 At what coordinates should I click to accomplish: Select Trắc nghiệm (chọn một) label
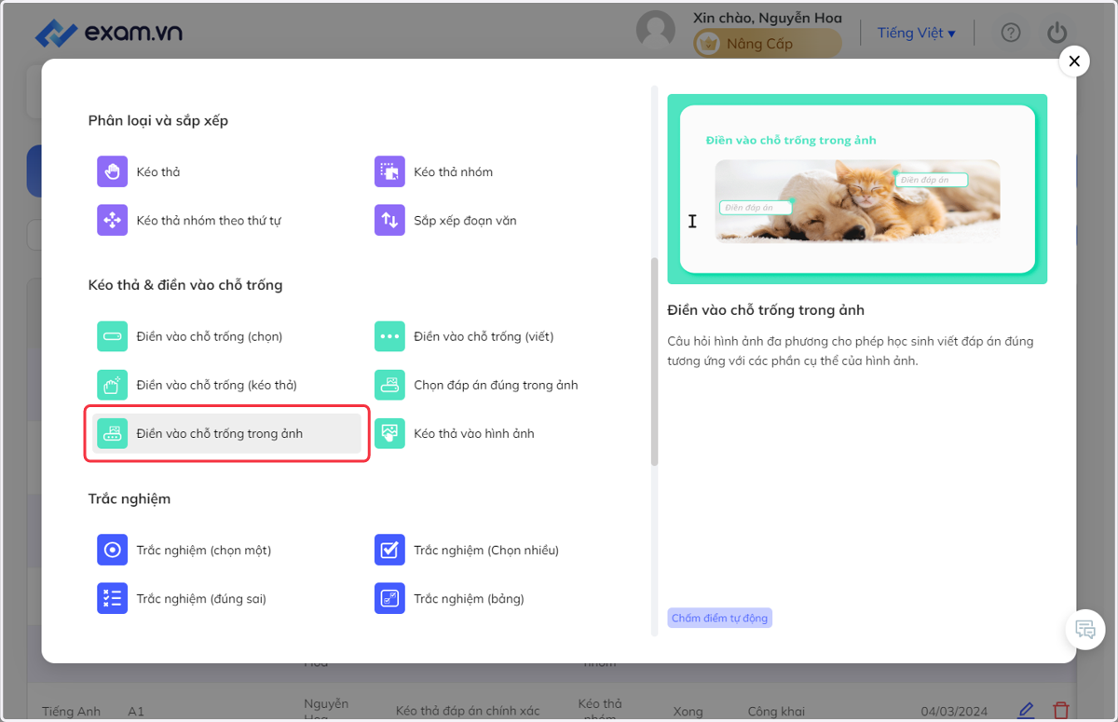click(204, 551)
